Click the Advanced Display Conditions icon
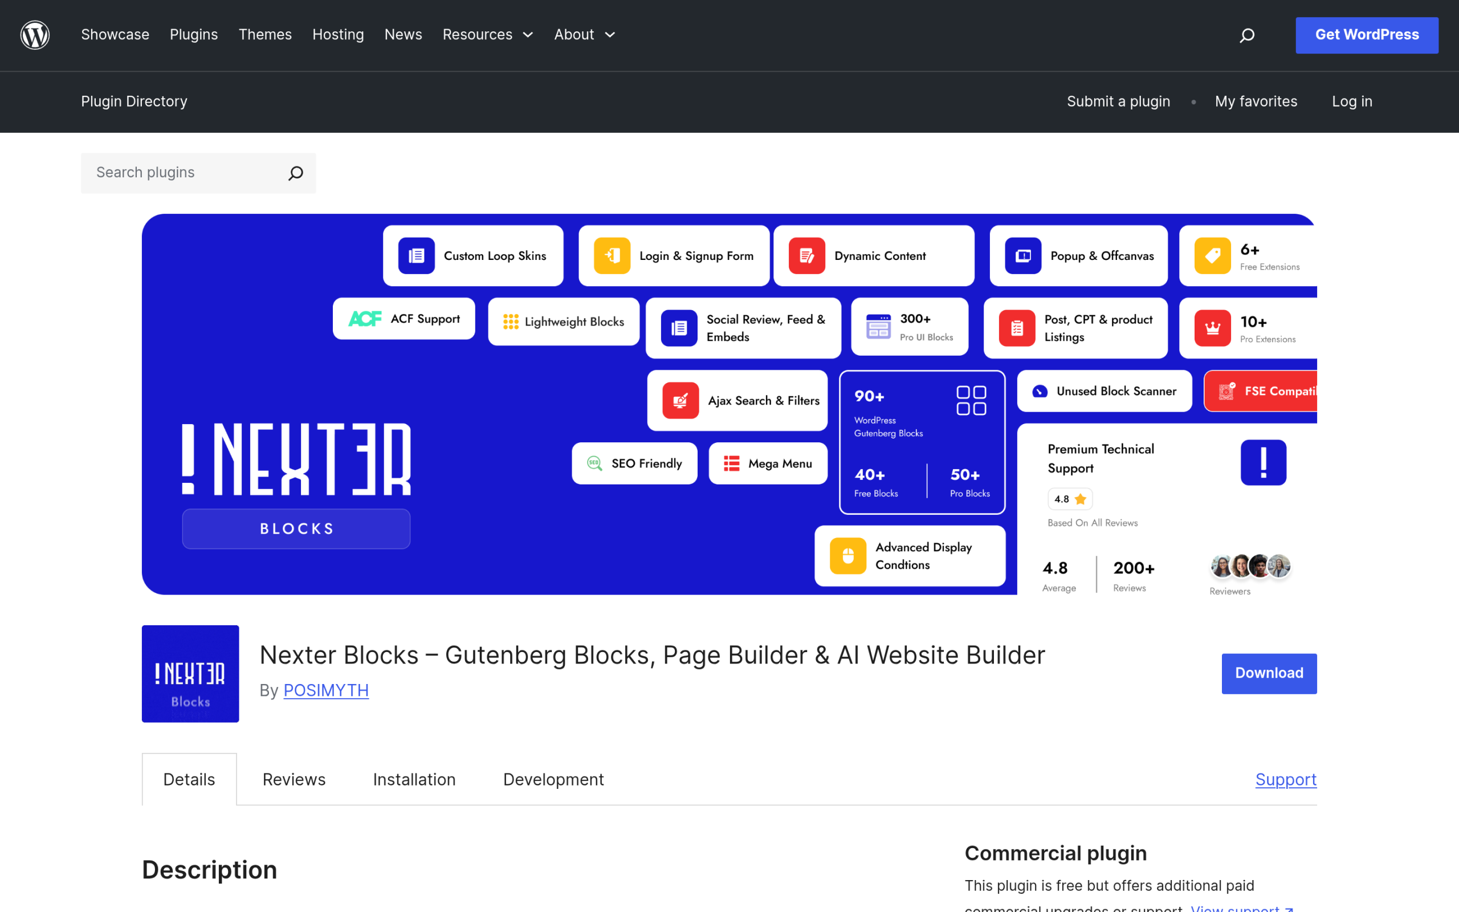Viewport: 1459px width, 912px height. (x=847, y=556)
